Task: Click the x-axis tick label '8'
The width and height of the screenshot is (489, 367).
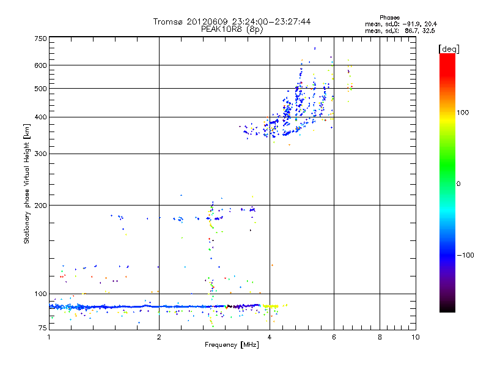Action: click(380, 337)
